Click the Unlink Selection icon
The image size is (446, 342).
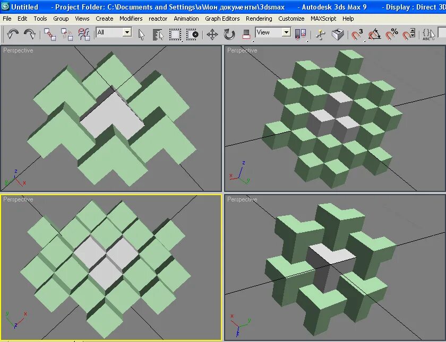tap(67, 34)
